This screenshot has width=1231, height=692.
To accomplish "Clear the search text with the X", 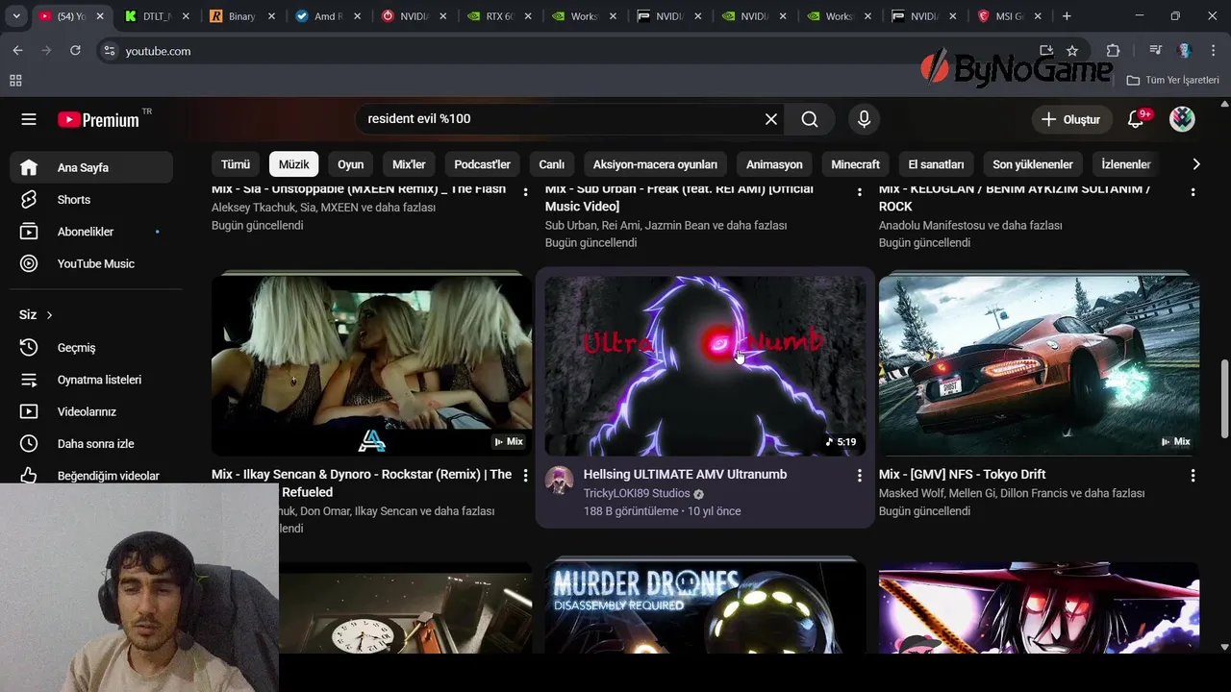I will point(771,119).
